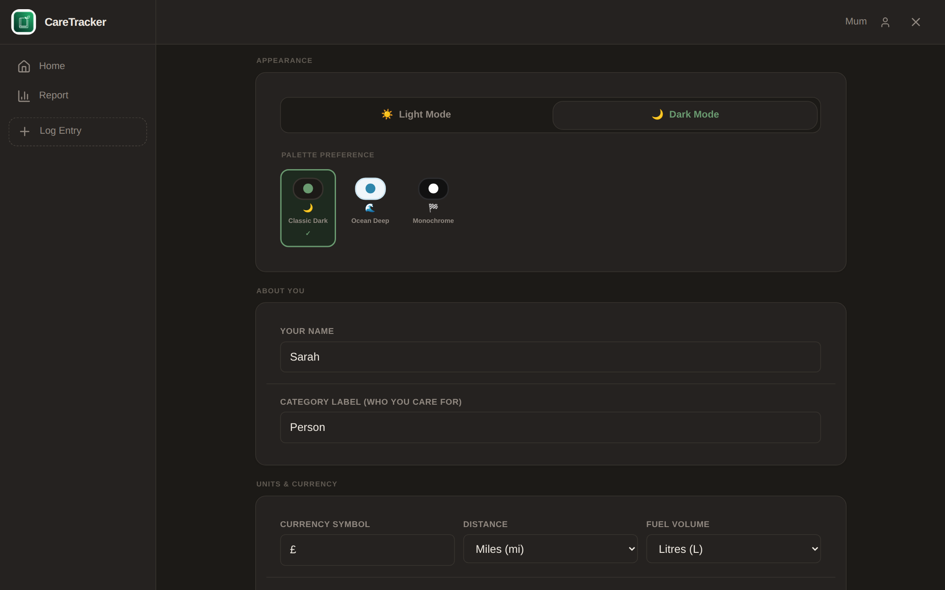Viewport: 945px width, 590px height.
Task: Click the Log Entry button
Action: click(78, 131)
